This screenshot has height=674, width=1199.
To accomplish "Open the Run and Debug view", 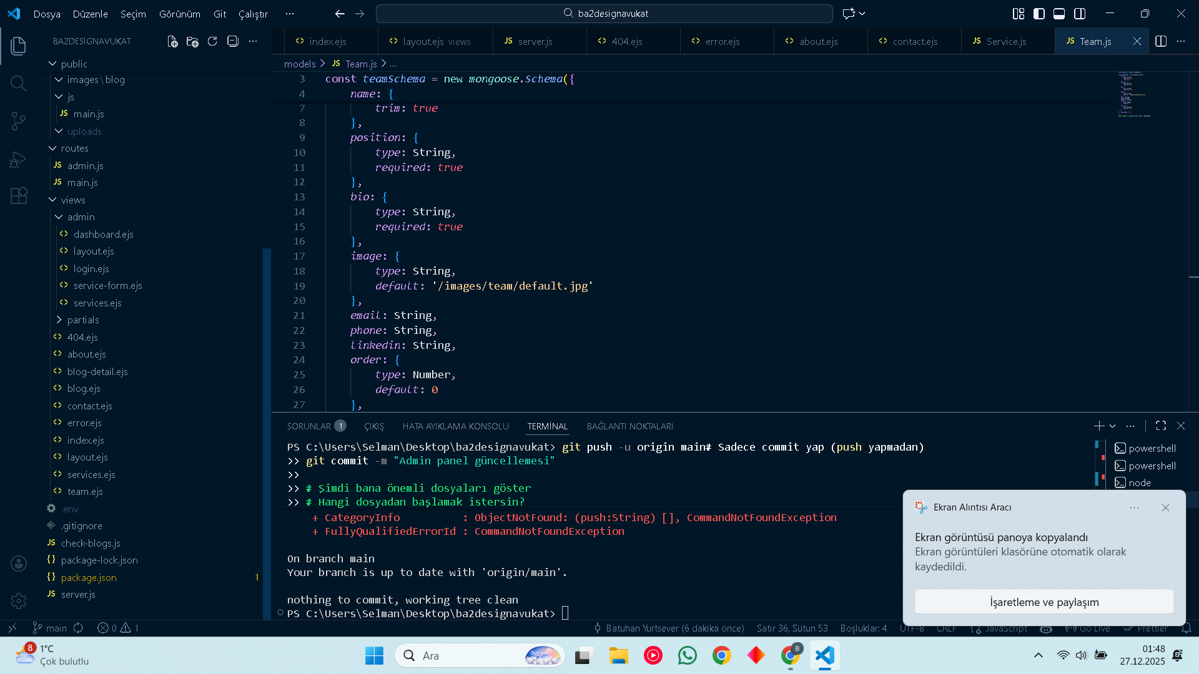I will tap(19, 160).
